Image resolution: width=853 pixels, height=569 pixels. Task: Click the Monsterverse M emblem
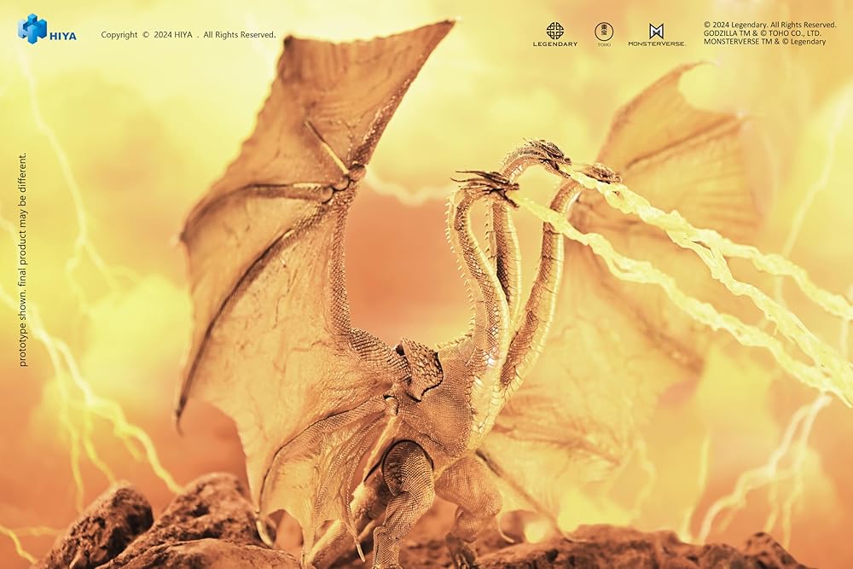click(656, 31)
